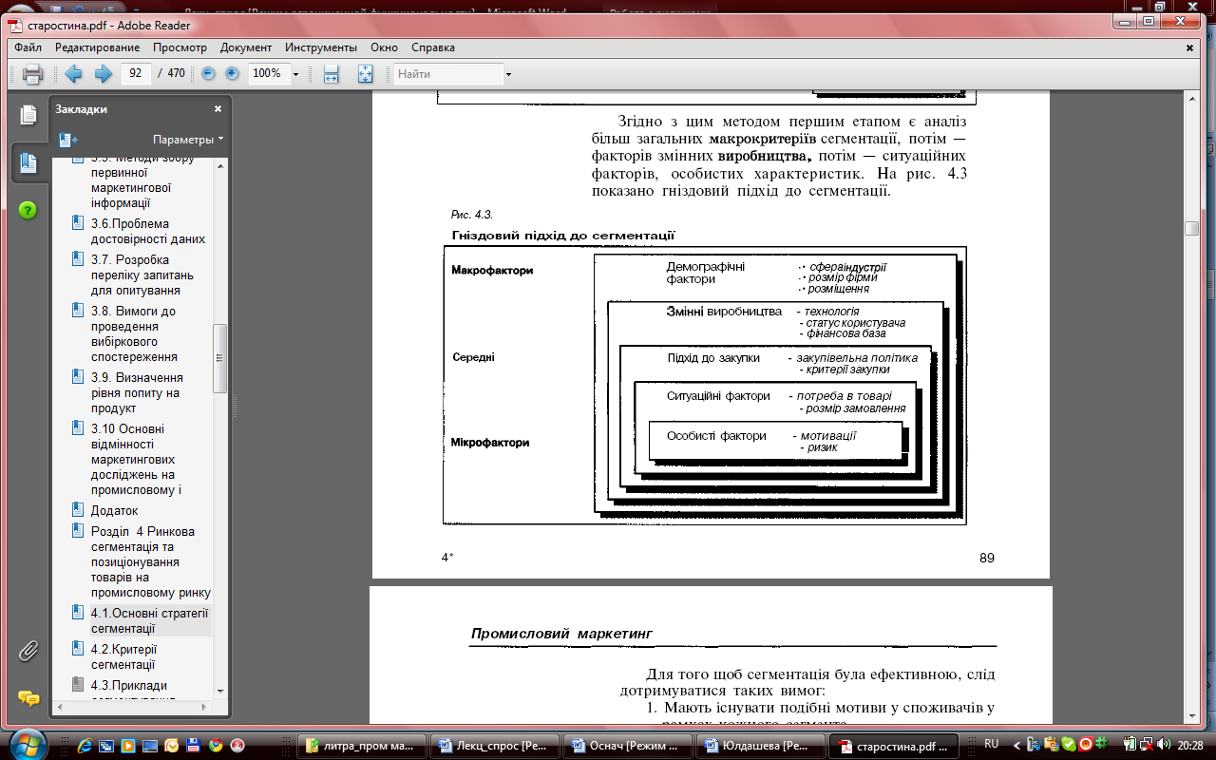The width and height of the screenshot is (1216, 760).
Task: Open the Attachments paperclip panel
Action: (28, 652)
